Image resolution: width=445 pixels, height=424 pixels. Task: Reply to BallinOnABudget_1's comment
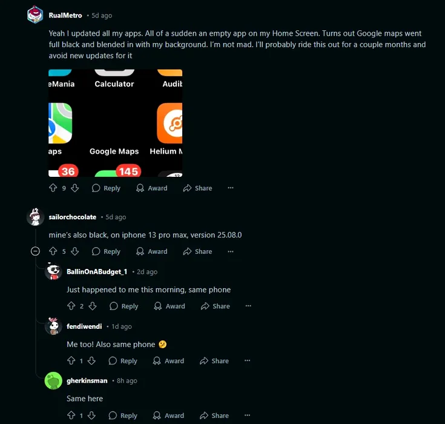124,306
